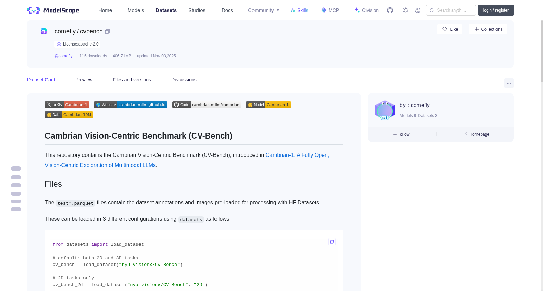The width and height of the screenshot is (543, 291).
Task: Click the Files section heading
Action: 53,184
